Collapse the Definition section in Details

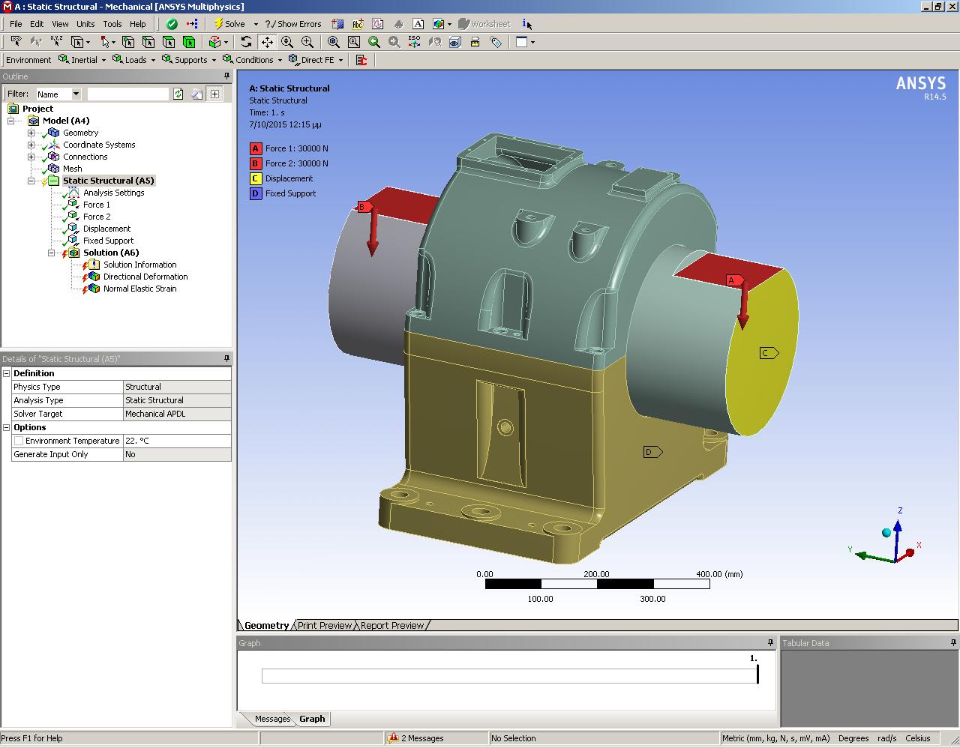pyautogui.click(x=6, y=373)
